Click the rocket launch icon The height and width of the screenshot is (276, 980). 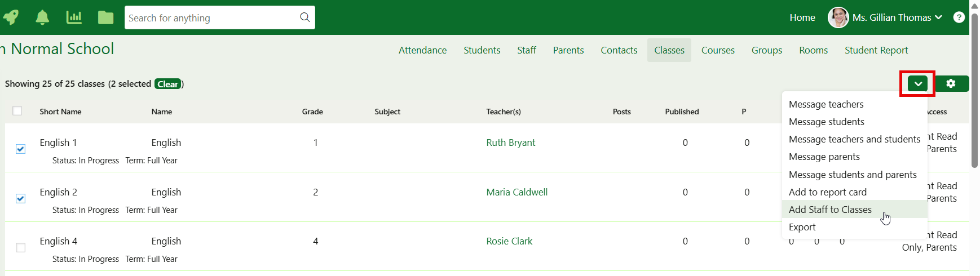click(11, 17)
